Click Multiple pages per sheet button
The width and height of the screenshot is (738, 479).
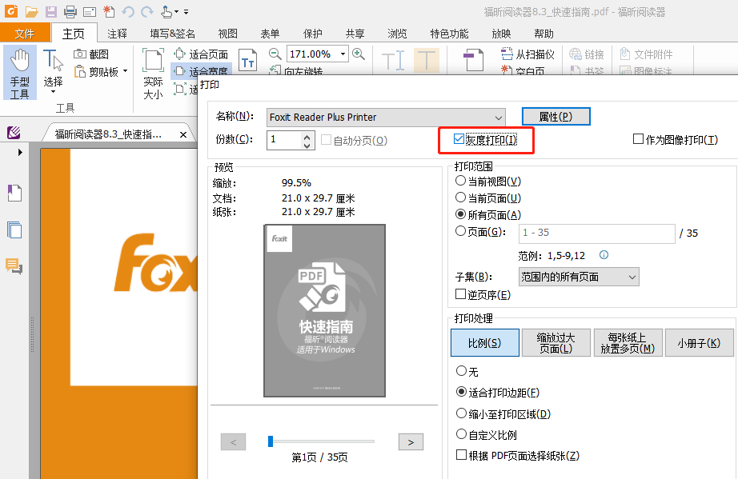628,343
